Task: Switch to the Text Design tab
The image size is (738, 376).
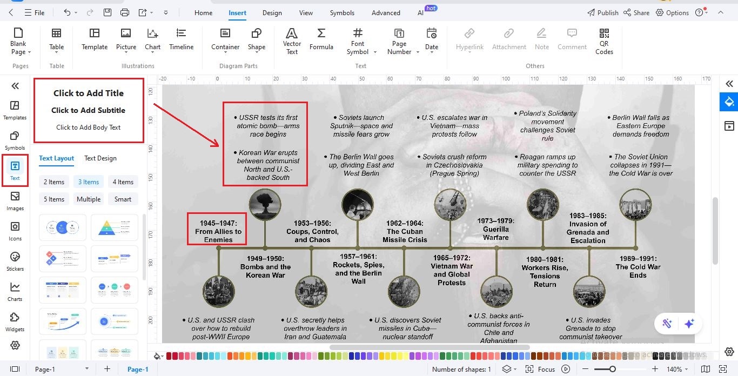Action: [x=100, y=158]
